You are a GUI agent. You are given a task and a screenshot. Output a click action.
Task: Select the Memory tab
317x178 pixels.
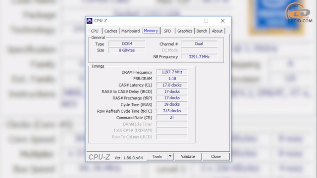(151, 31)
